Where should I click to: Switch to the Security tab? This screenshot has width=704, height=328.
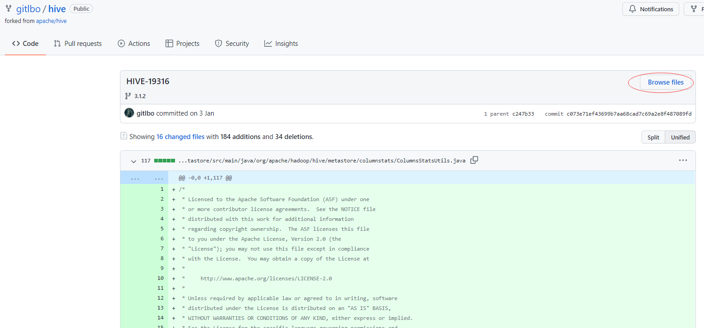coord(232,44)
